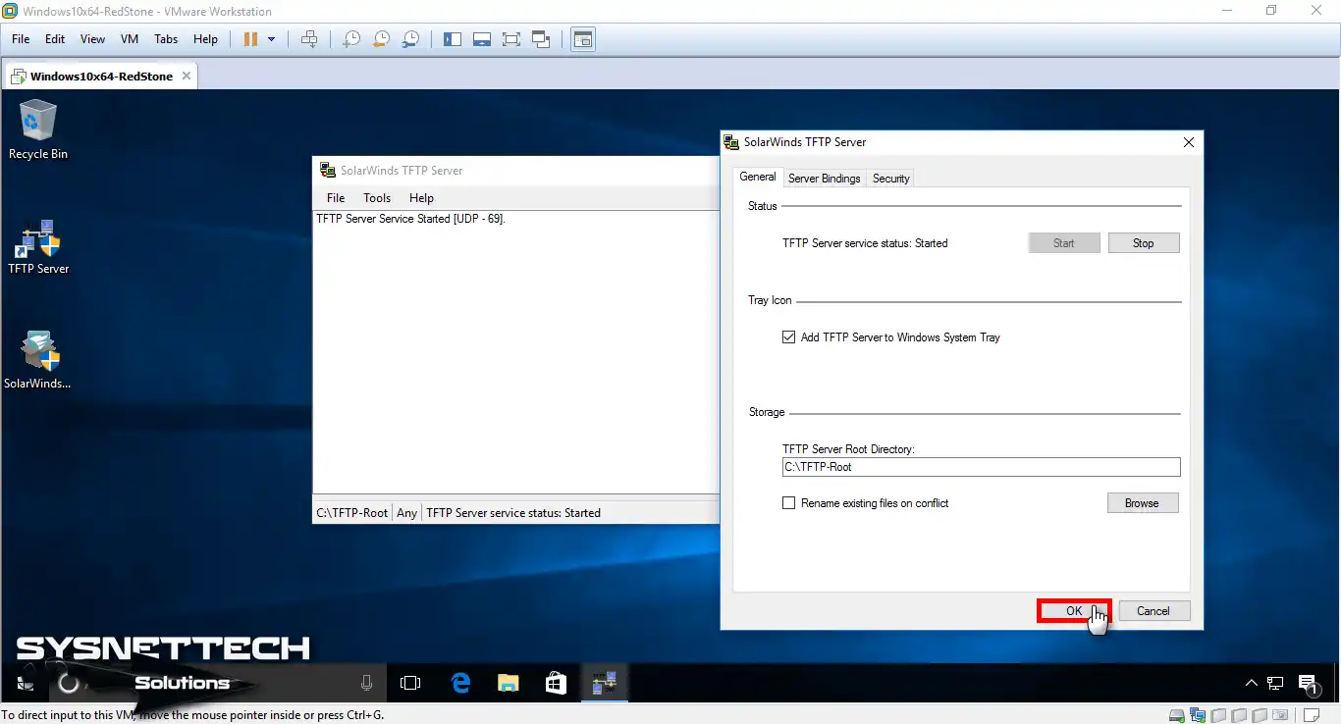Revert VM to previous snapshot
This screenshot has height=724, width=1341.
381,39
